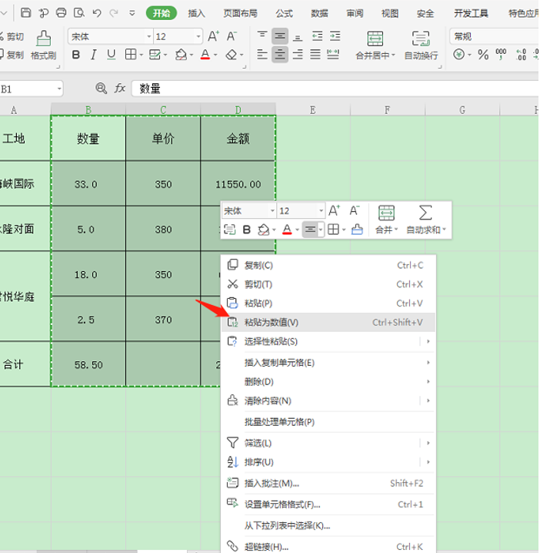Viewport: 540px width, 553px height.
Task: Click the currency format icon
Action: point(459,55)
